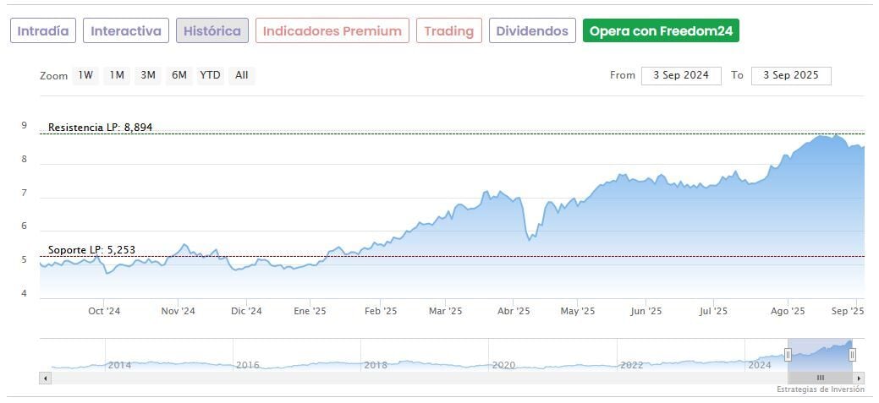Select the 3M zoom range
The height and width of the screenshot is (403, 879).
point(148,75)
